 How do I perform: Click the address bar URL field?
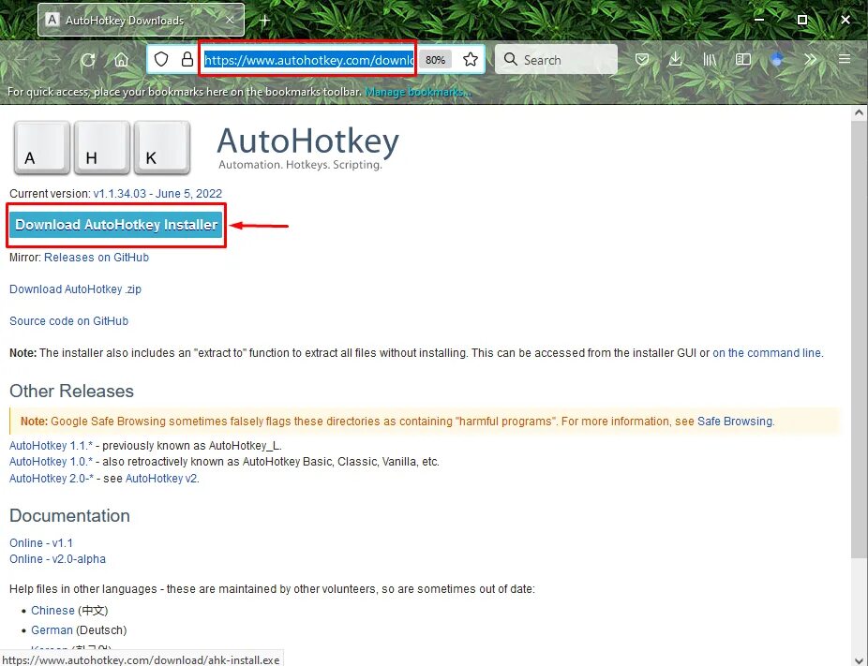308,60
